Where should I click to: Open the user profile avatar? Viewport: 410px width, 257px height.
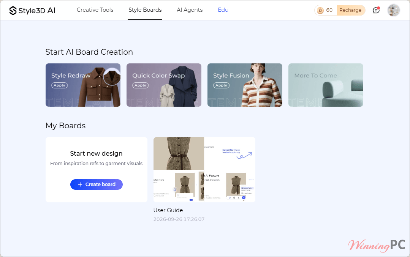(393, 10)
